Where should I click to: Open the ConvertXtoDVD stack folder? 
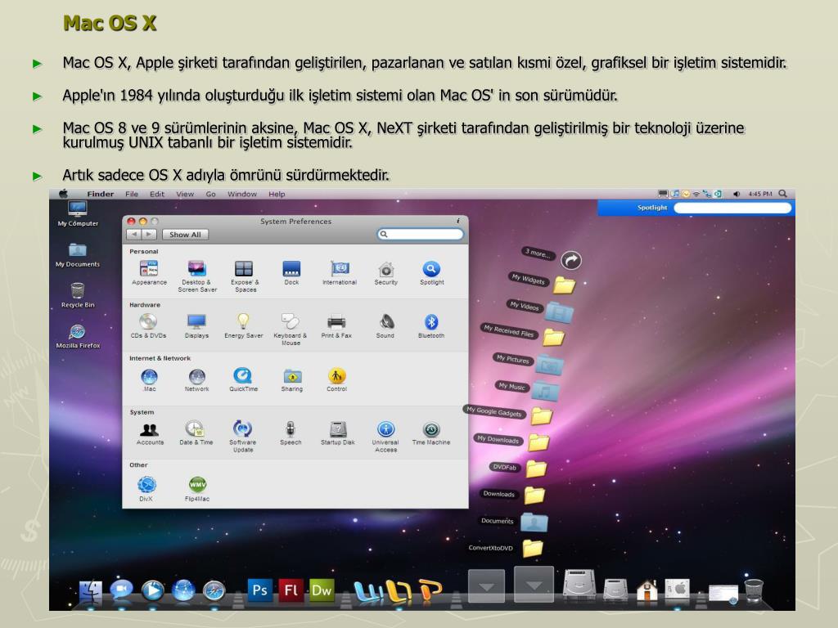point(532,548)
